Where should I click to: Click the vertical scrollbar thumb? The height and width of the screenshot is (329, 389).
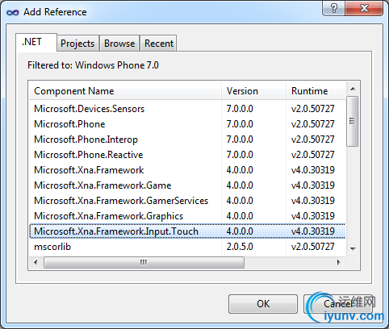click(x=353, y=121)
